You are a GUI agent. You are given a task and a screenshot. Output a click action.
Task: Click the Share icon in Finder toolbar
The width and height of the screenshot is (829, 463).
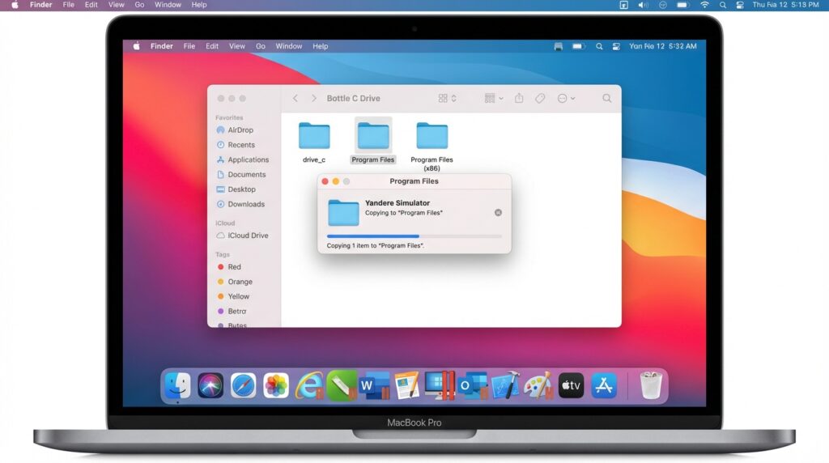pos(519,98)
